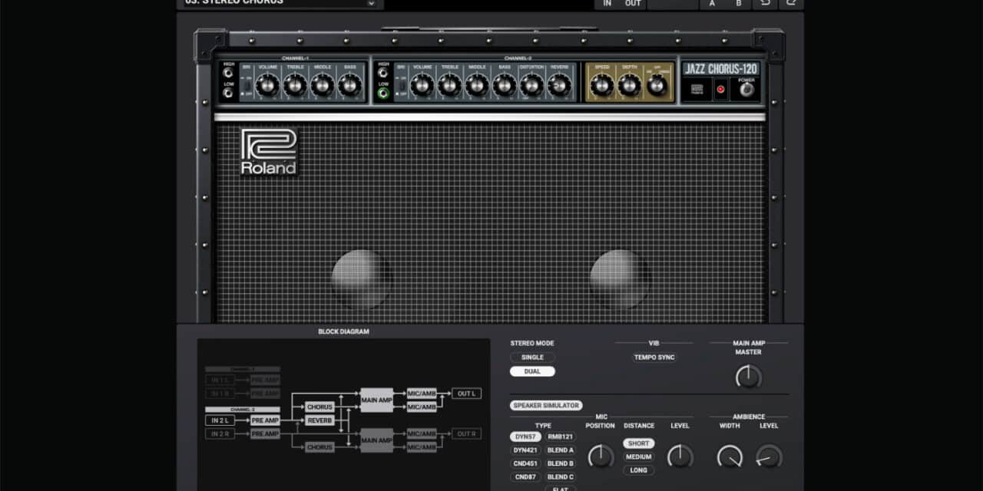Click Channel-2 TREBLE knob

449,84
